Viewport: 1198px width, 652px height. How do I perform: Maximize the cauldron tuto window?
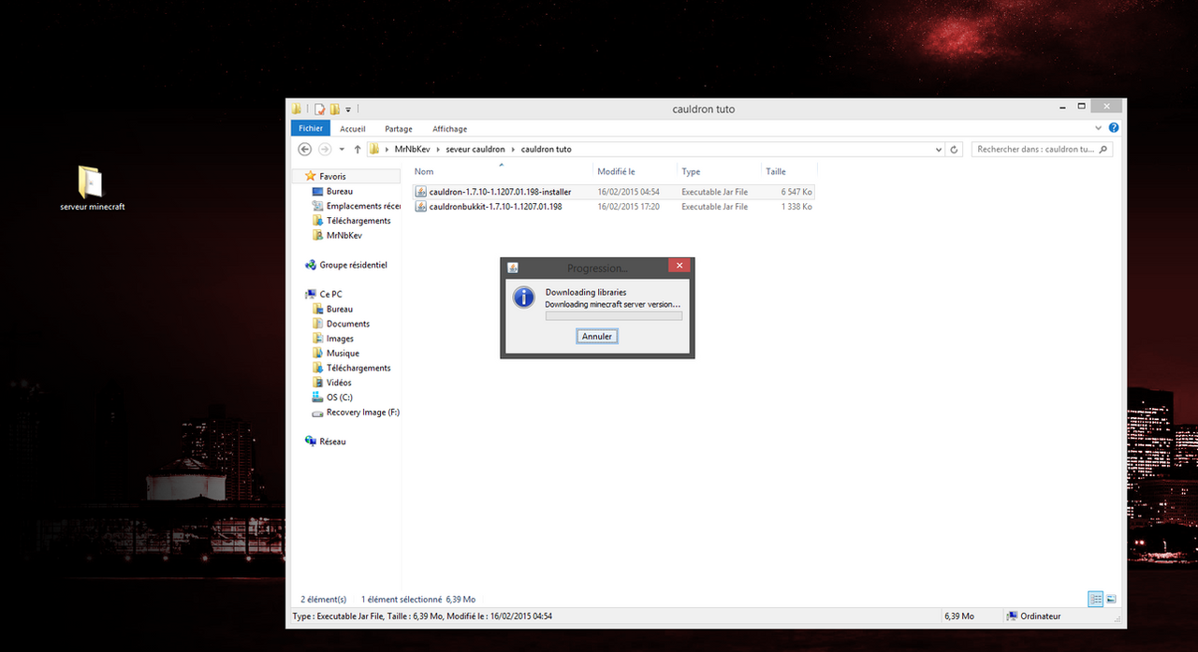point(1082,106)
